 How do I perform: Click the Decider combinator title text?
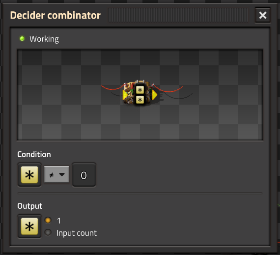(56, 15)
